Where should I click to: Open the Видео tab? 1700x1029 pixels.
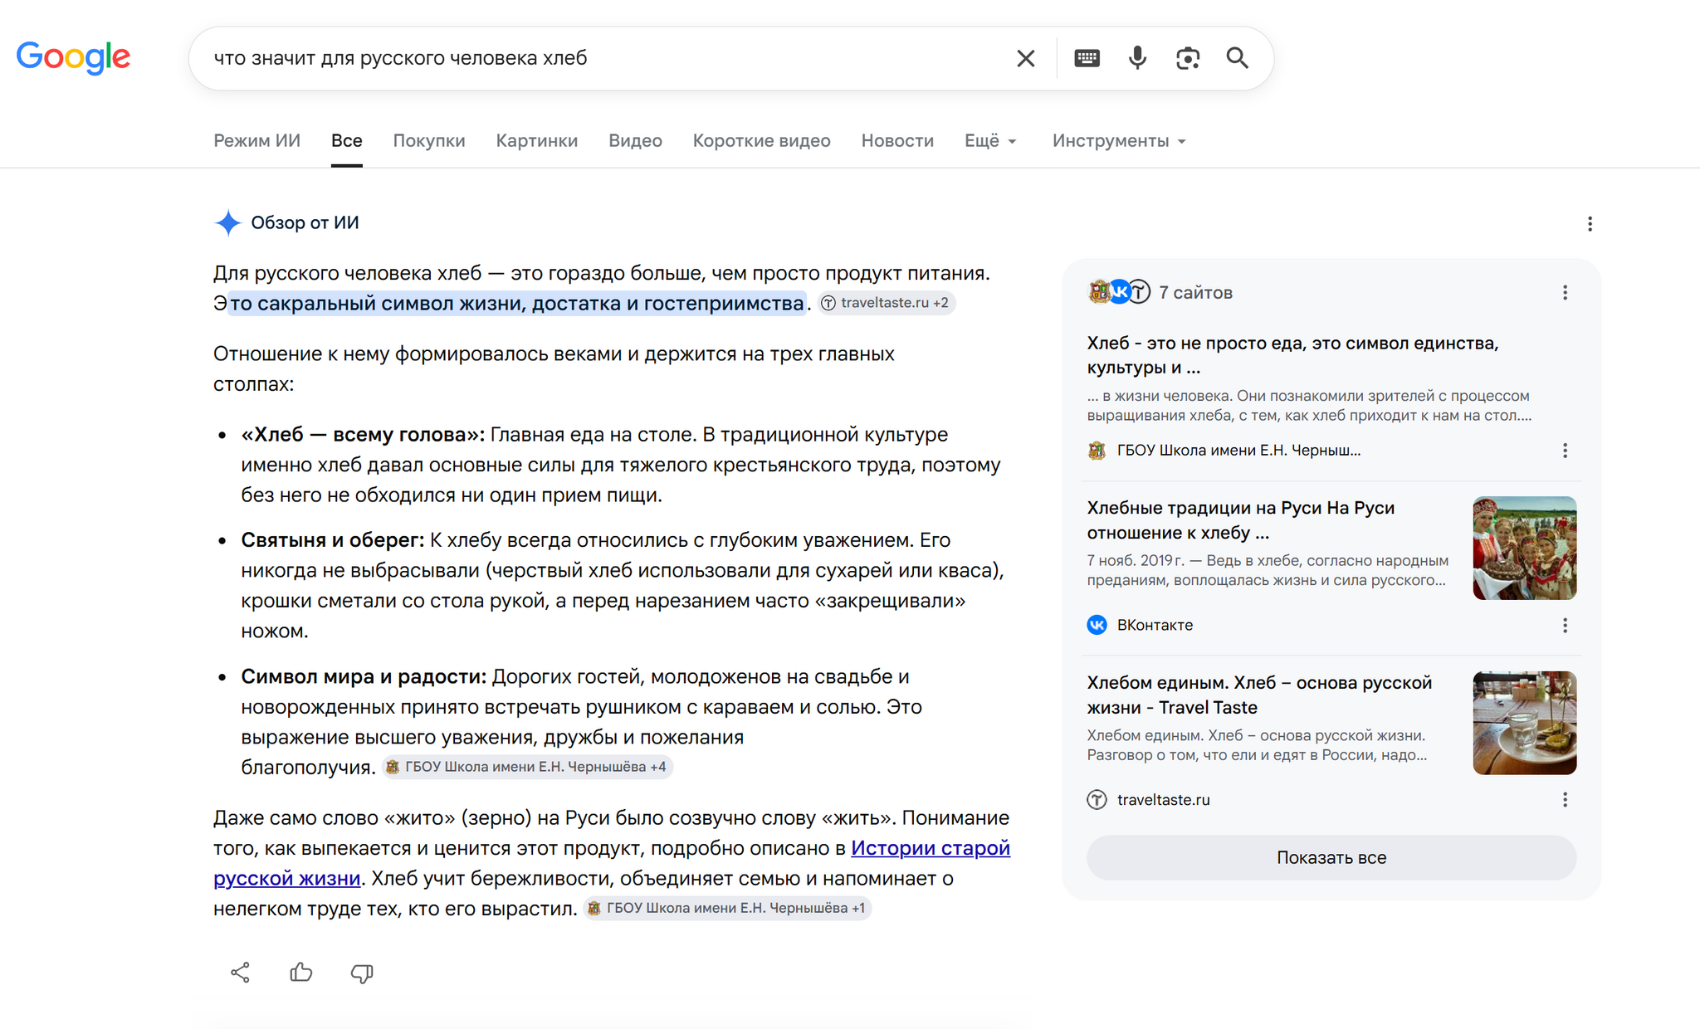pos(635,140)
